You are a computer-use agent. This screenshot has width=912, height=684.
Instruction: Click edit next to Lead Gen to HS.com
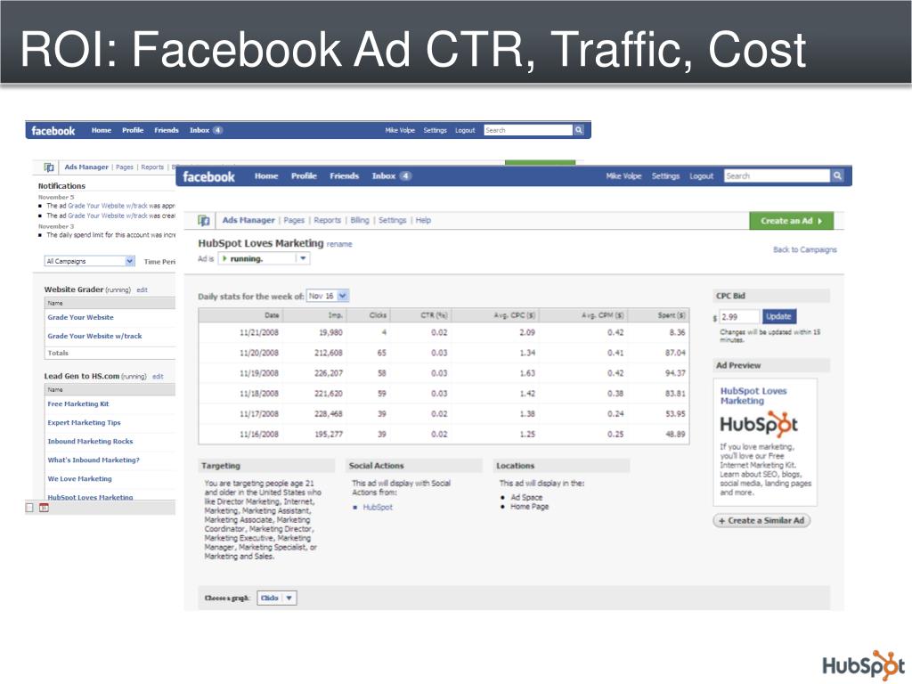point(158,377)
